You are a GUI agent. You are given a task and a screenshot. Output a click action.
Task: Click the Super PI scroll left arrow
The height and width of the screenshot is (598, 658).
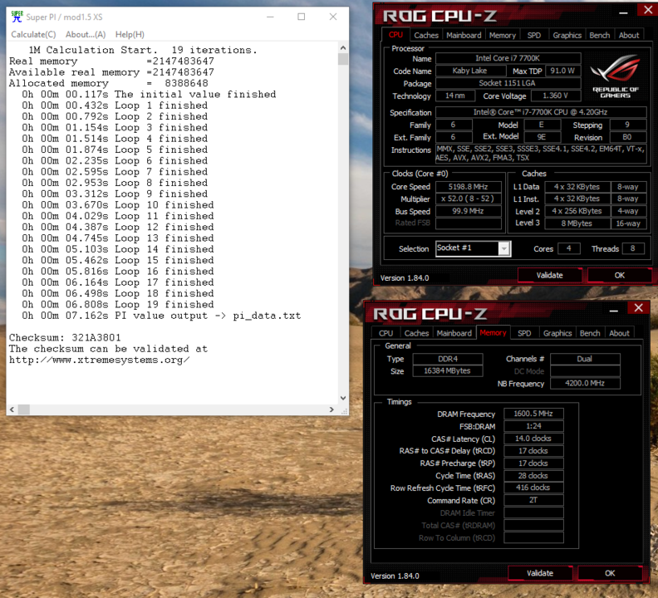[12, 409]
